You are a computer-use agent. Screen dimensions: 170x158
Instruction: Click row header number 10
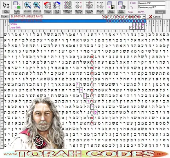click(x=2, y=85)
